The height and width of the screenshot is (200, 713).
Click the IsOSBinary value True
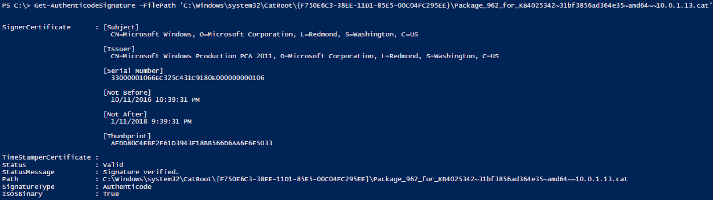[x=111, y=194]
